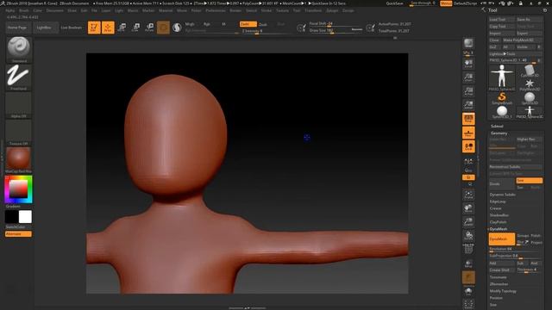
Task: Toggle the Floor grid icon
Action: click(x=468, y=133)
